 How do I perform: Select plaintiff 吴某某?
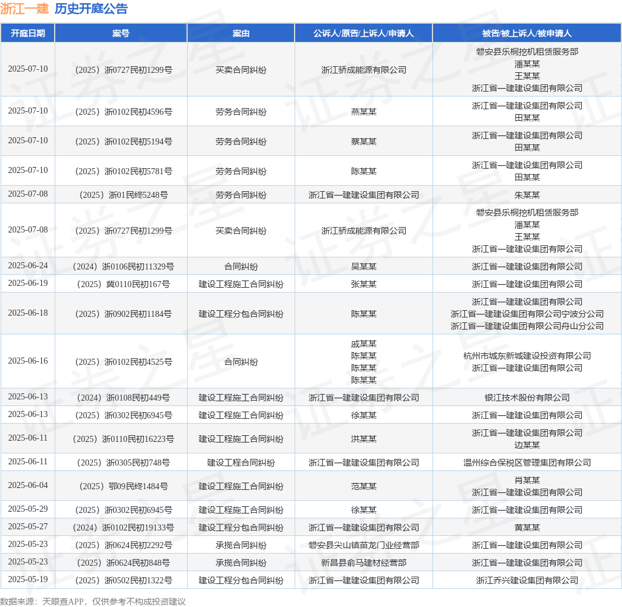(x=364, y=266)
